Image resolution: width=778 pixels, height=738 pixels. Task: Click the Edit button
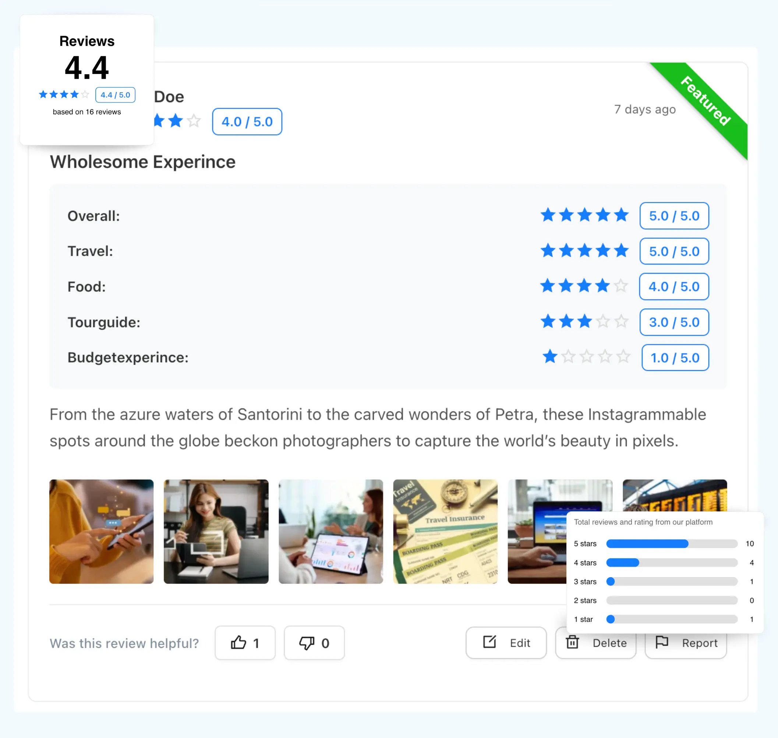506,643
